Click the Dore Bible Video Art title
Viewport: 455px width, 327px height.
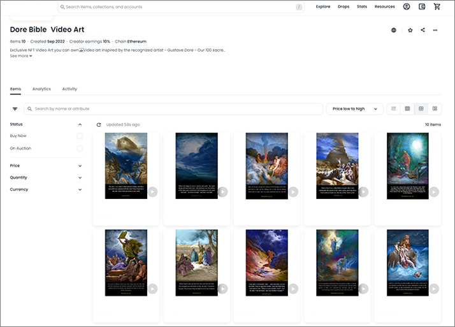[47, 29]
